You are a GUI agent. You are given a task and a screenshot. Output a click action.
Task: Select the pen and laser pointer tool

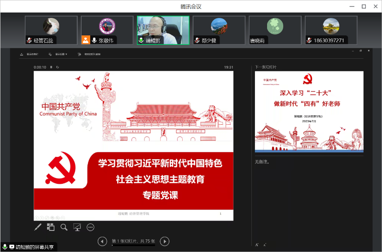coord(38,227)
